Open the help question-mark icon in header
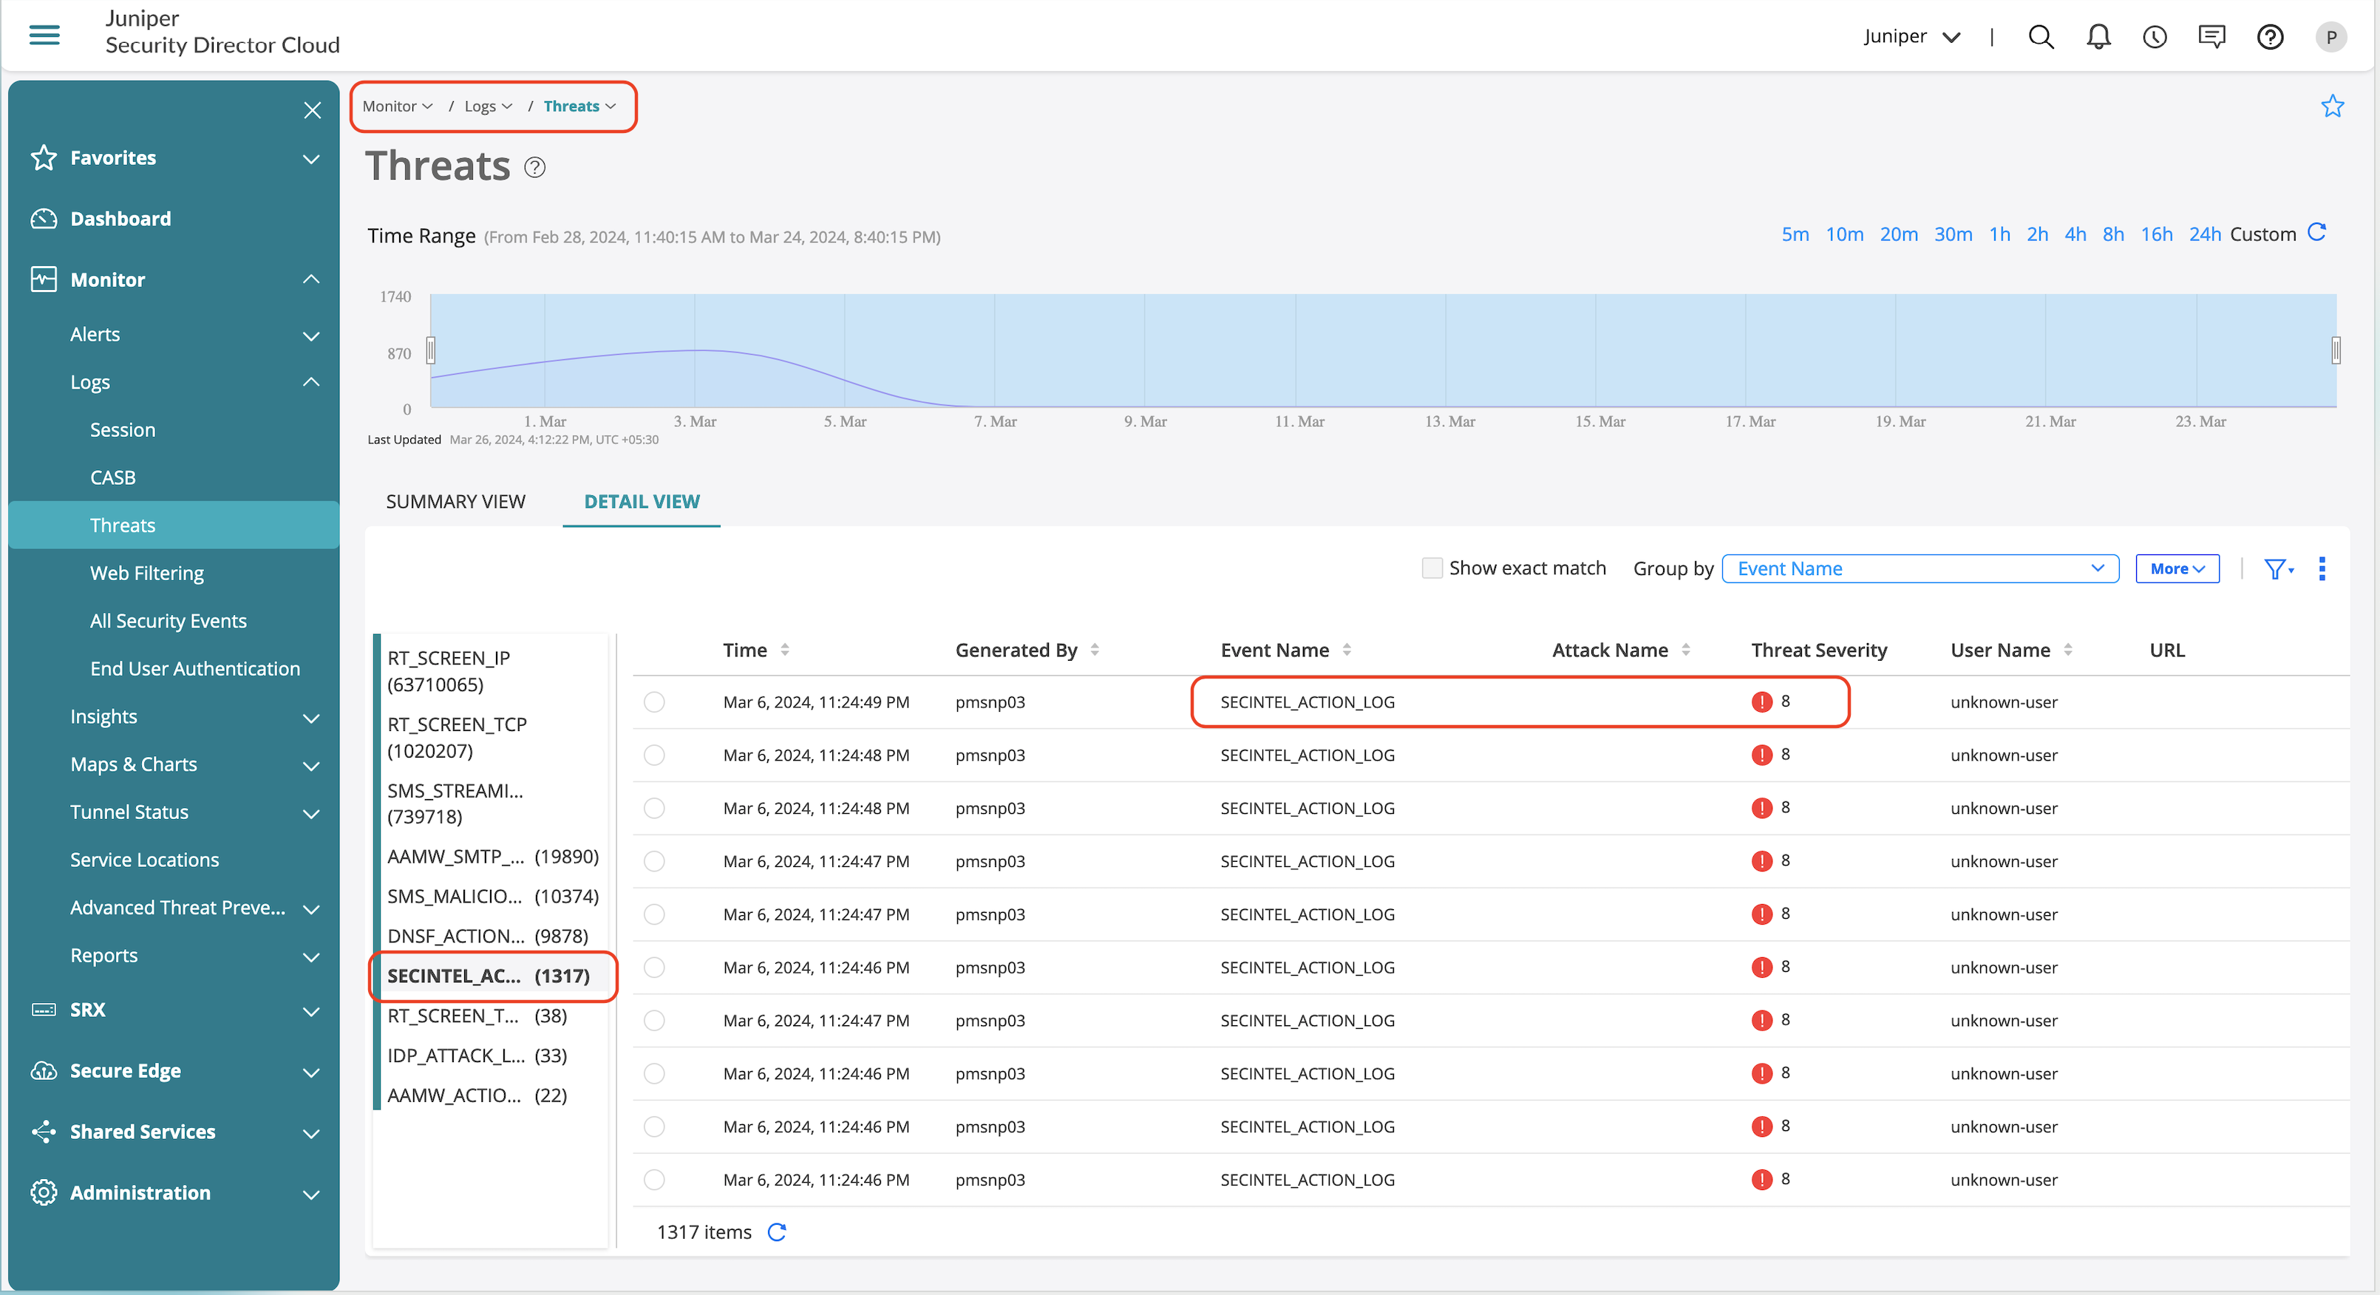 tap(2269, 37)
